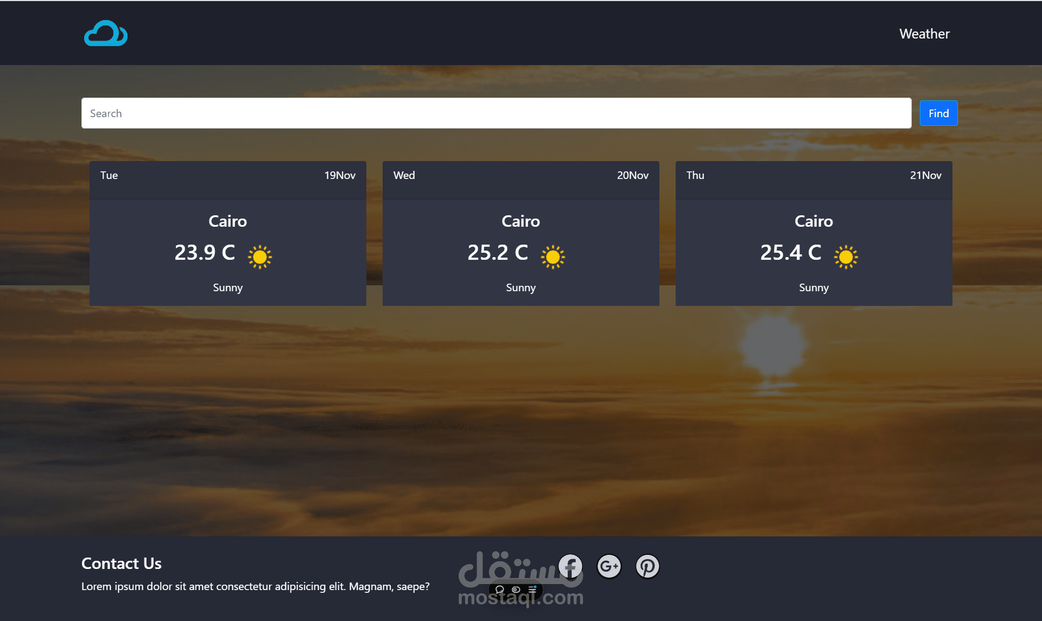The image size is (1042, 621).
Task: Click the Lorem ipsum footer paragraph
Action: click(x=256, y=586)
